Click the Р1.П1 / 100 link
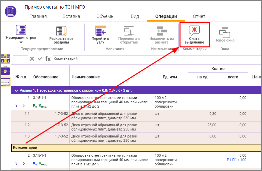Screen dimensions: 262x171 236,160
